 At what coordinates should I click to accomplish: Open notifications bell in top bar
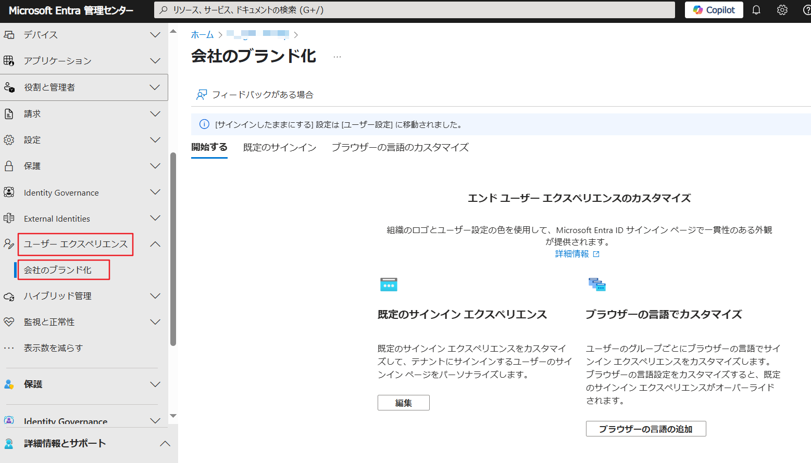point(756,10)
